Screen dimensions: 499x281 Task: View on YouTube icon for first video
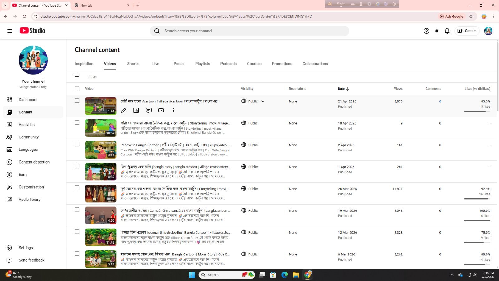tap(161, 110)
